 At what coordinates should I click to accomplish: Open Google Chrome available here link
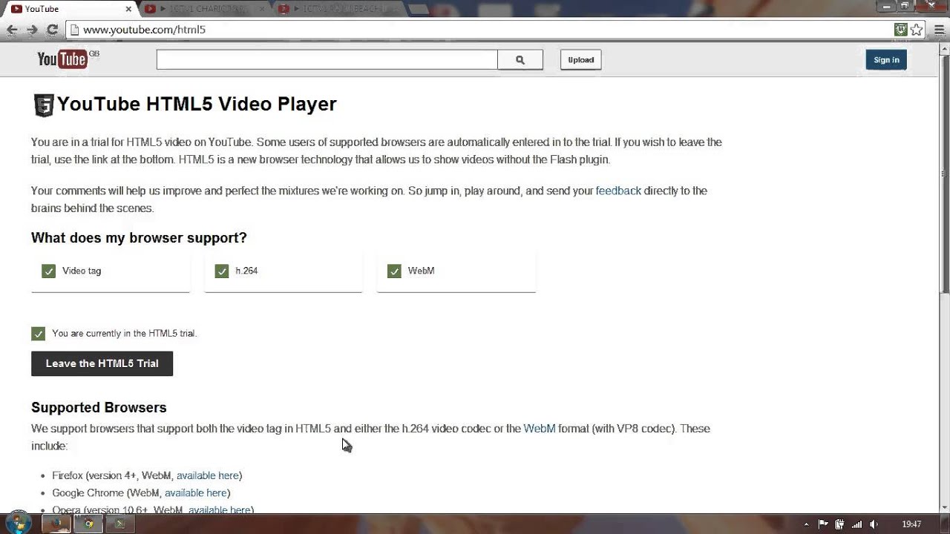click(x=196, y=493)
